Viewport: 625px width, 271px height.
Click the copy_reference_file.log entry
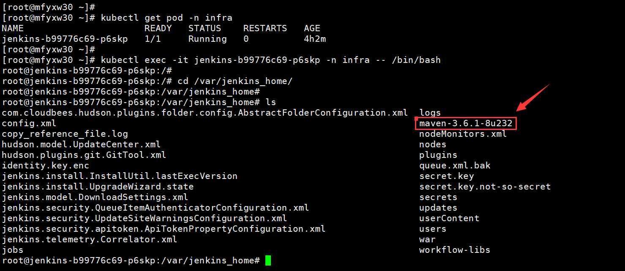coord(65,134)
